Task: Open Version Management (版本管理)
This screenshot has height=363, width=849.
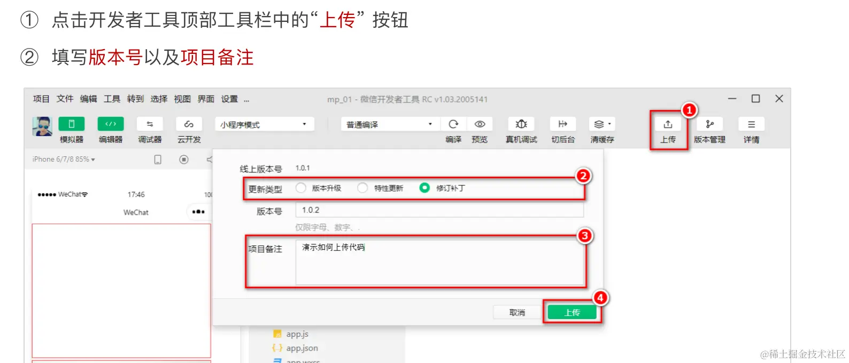Action: click(709, 124)
